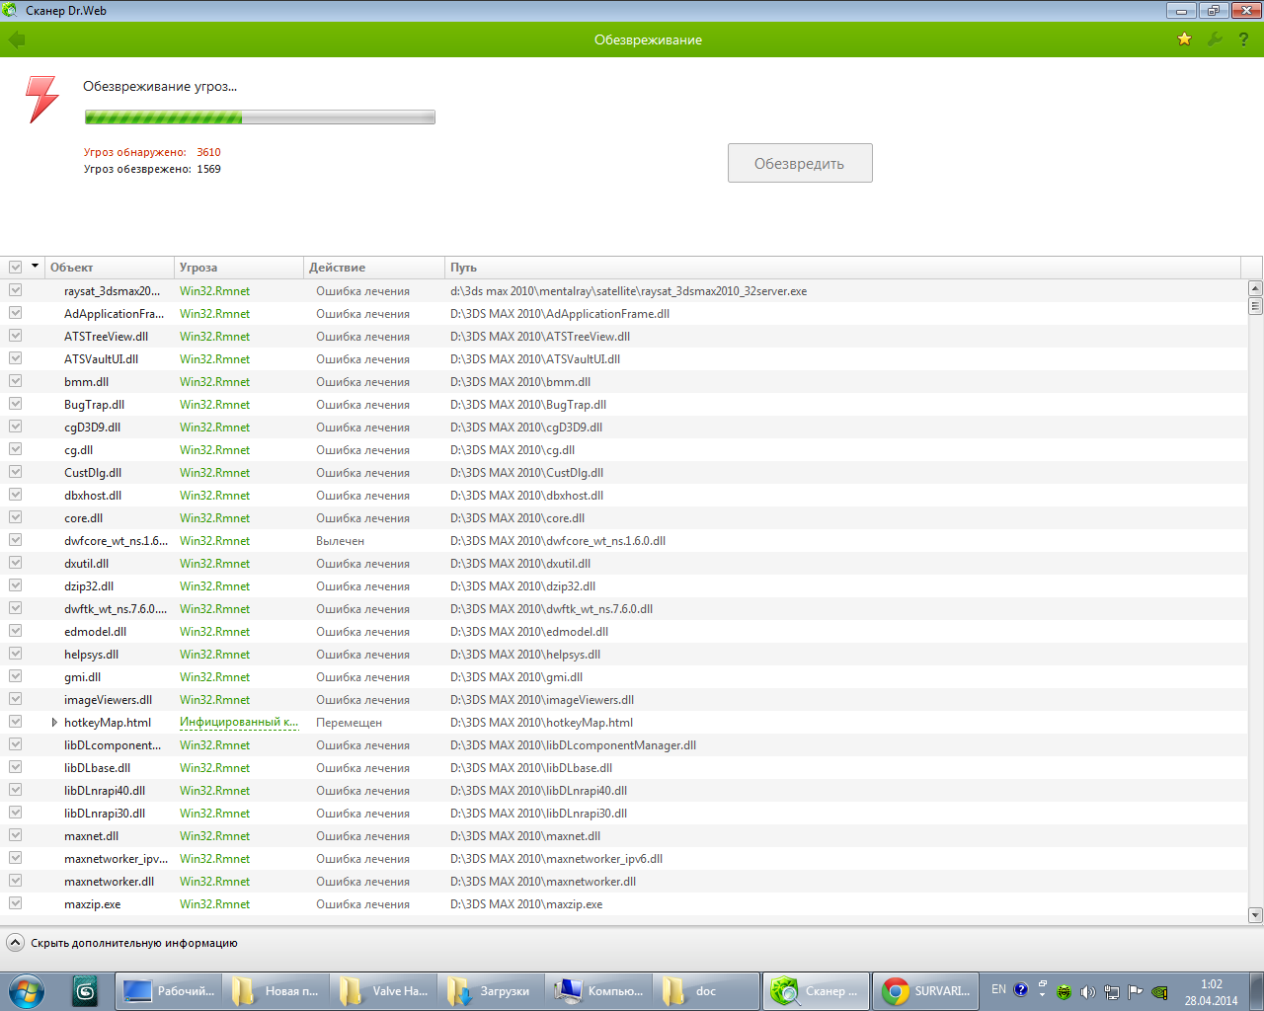Click the blue help icon in the tray
1264x1011 pixels.
[x=1021, y=989]
